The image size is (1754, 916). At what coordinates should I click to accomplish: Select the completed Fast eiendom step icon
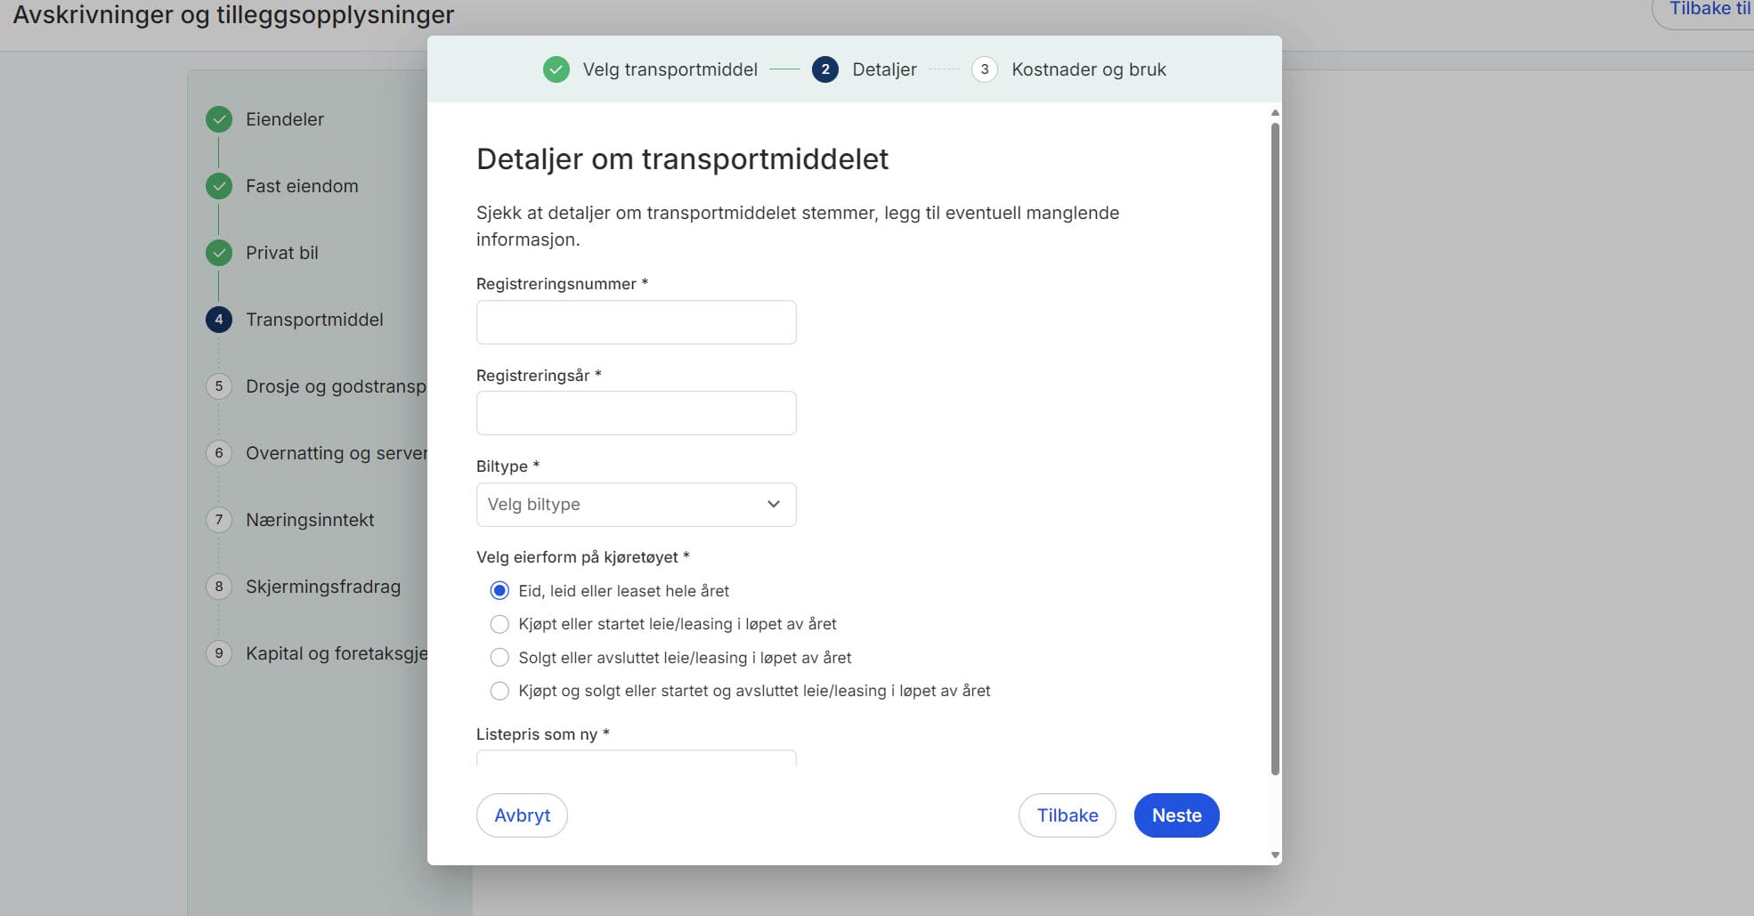[218, 185]
